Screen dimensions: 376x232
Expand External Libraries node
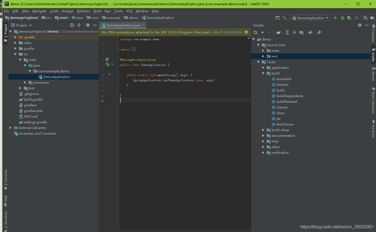[x=11, y=128]
